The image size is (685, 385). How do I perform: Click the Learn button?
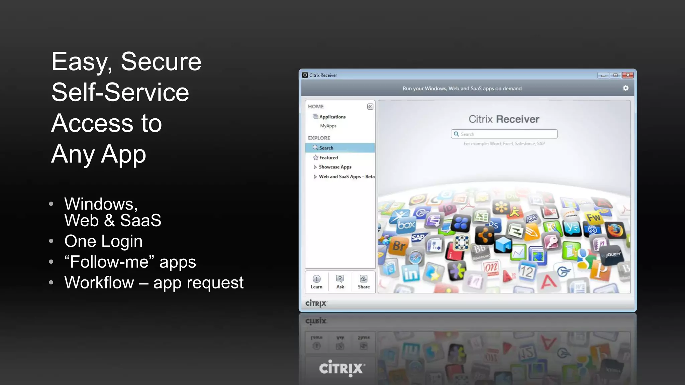point(316,282)
